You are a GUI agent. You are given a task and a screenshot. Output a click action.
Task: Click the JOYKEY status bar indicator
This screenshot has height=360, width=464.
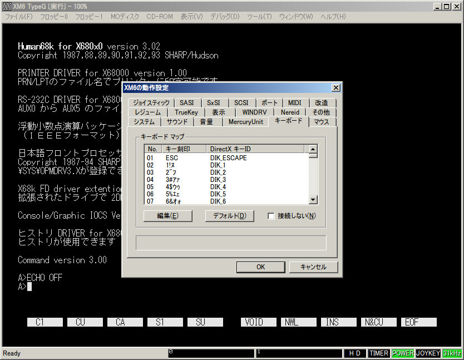click(x=428, y=353)
